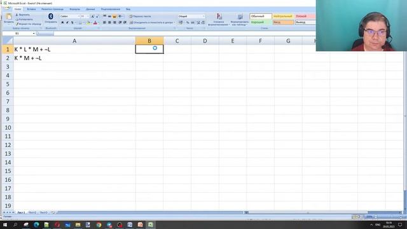Click the Increase decimal icon
The height and width of the screenshot is (229, 407).
(198, 23)
